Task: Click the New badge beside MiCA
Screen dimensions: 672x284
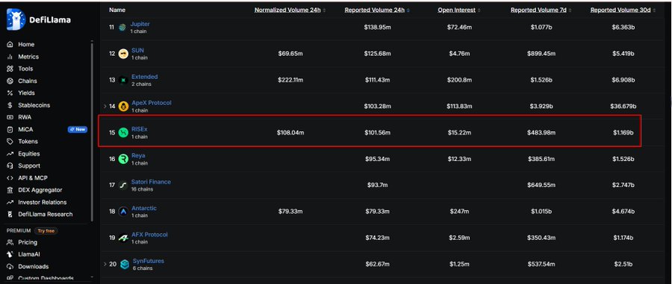Action: (77, 129)
